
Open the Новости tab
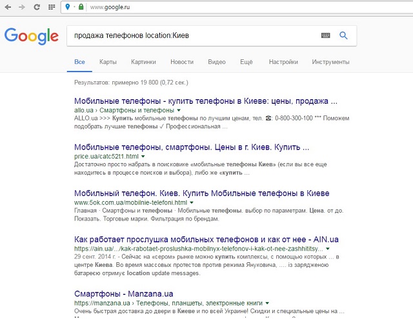point(182,62)
